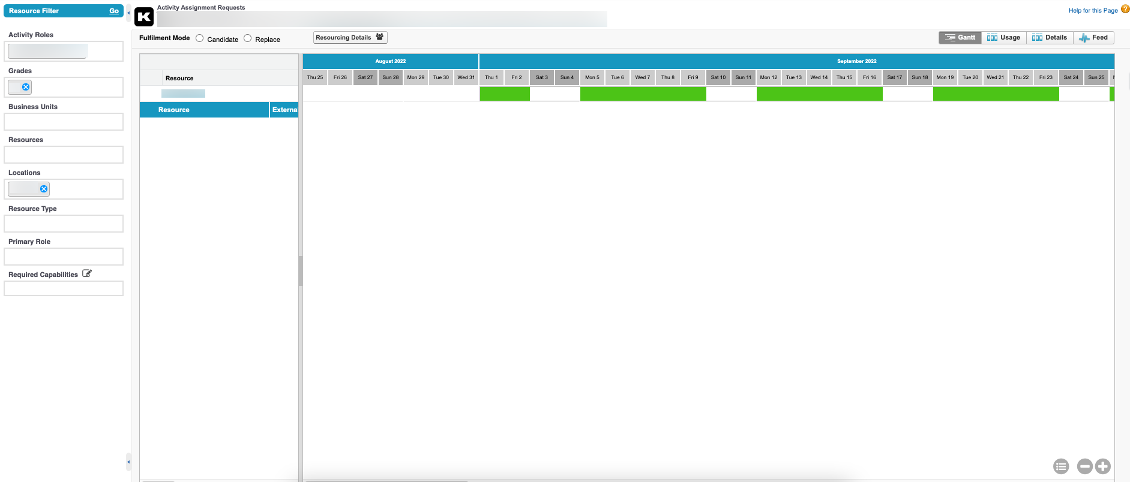This screenshot has height=482, width=1130.
Task: Remove the selected Grades filter tag
Action: tap(26, 87)
